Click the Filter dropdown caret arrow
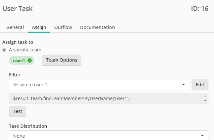214x140 pixels. tap(184, 85)
